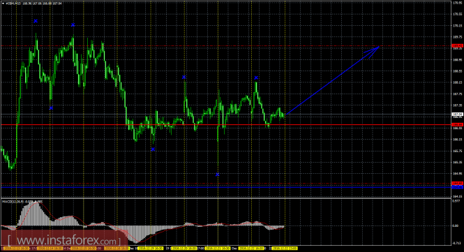Screen dimensions: 464x252
Task: Click the current price 167.04 label
Action: (458, 114)
